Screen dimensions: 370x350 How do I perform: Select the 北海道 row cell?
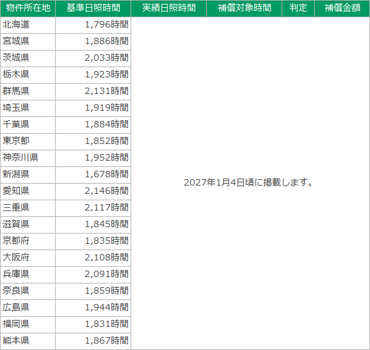[28, 25]
